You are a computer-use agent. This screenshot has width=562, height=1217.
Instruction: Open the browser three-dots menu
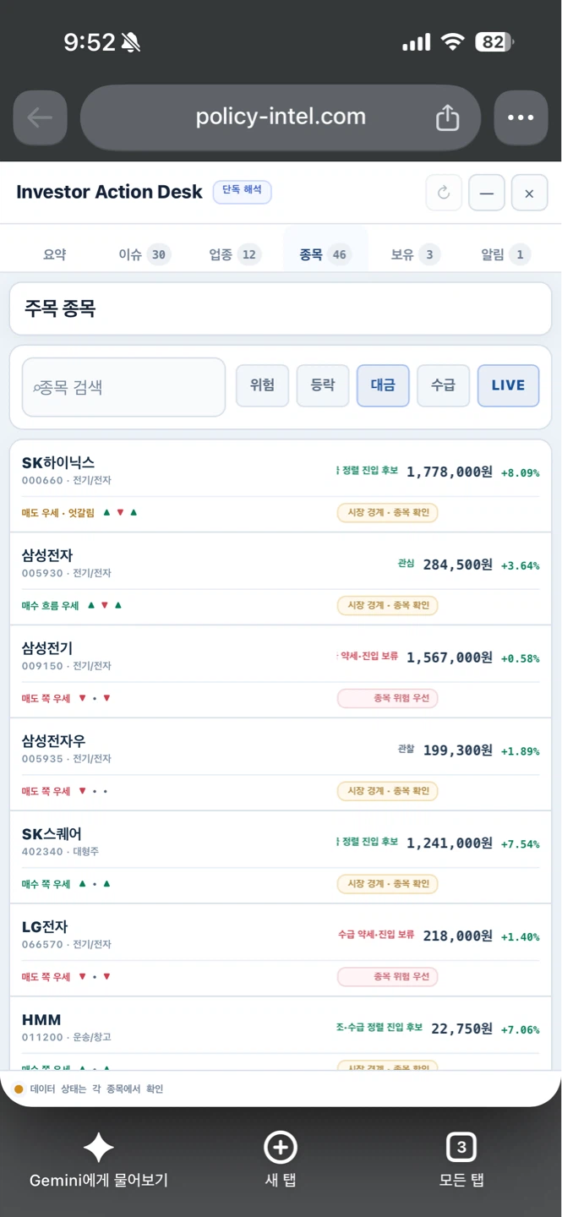coord(521,117)
